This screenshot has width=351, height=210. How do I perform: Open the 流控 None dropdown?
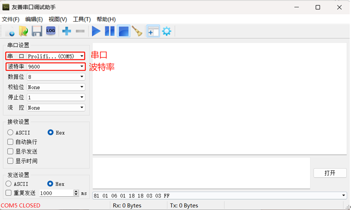pyautogui.click(x=56, y=108)
